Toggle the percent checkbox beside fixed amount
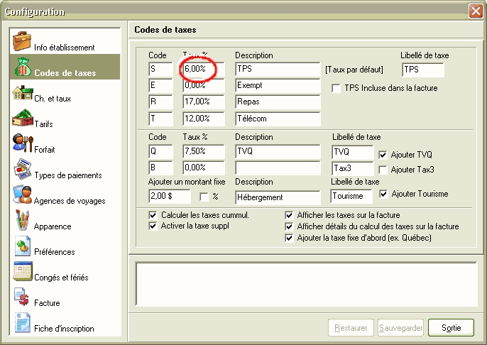 click(x=204, y=196)
